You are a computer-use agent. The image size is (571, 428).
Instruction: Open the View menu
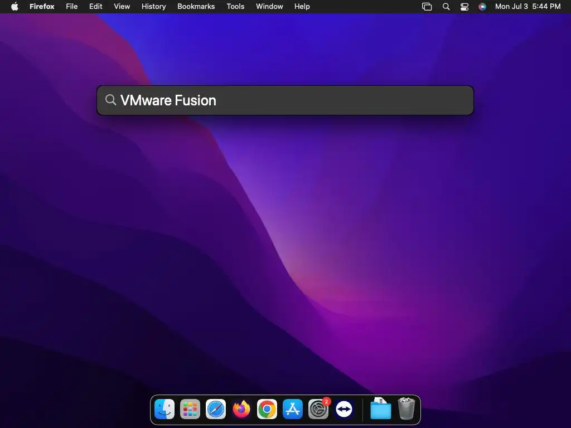(x=122, y=7)
